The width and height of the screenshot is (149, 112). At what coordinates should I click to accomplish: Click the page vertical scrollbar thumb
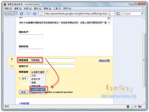tap(144, 60)
